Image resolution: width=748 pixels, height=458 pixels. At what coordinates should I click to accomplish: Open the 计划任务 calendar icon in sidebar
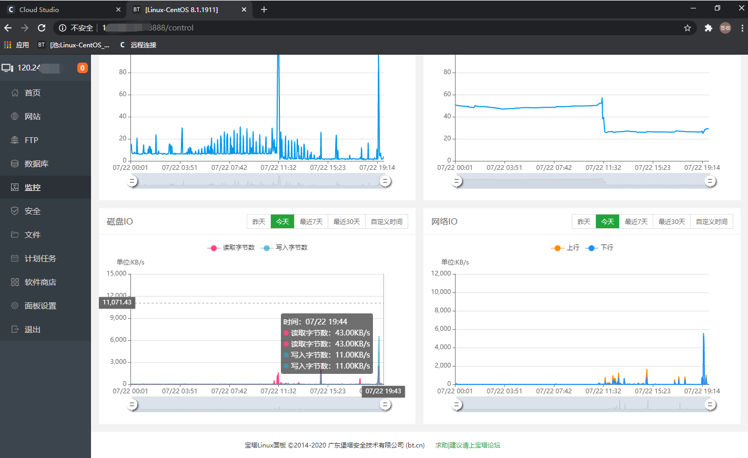[x=15, y=258]
